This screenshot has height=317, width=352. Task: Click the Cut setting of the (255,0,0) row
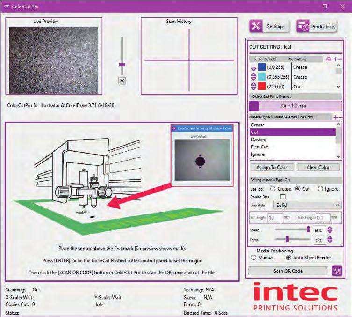coord(297,86)
